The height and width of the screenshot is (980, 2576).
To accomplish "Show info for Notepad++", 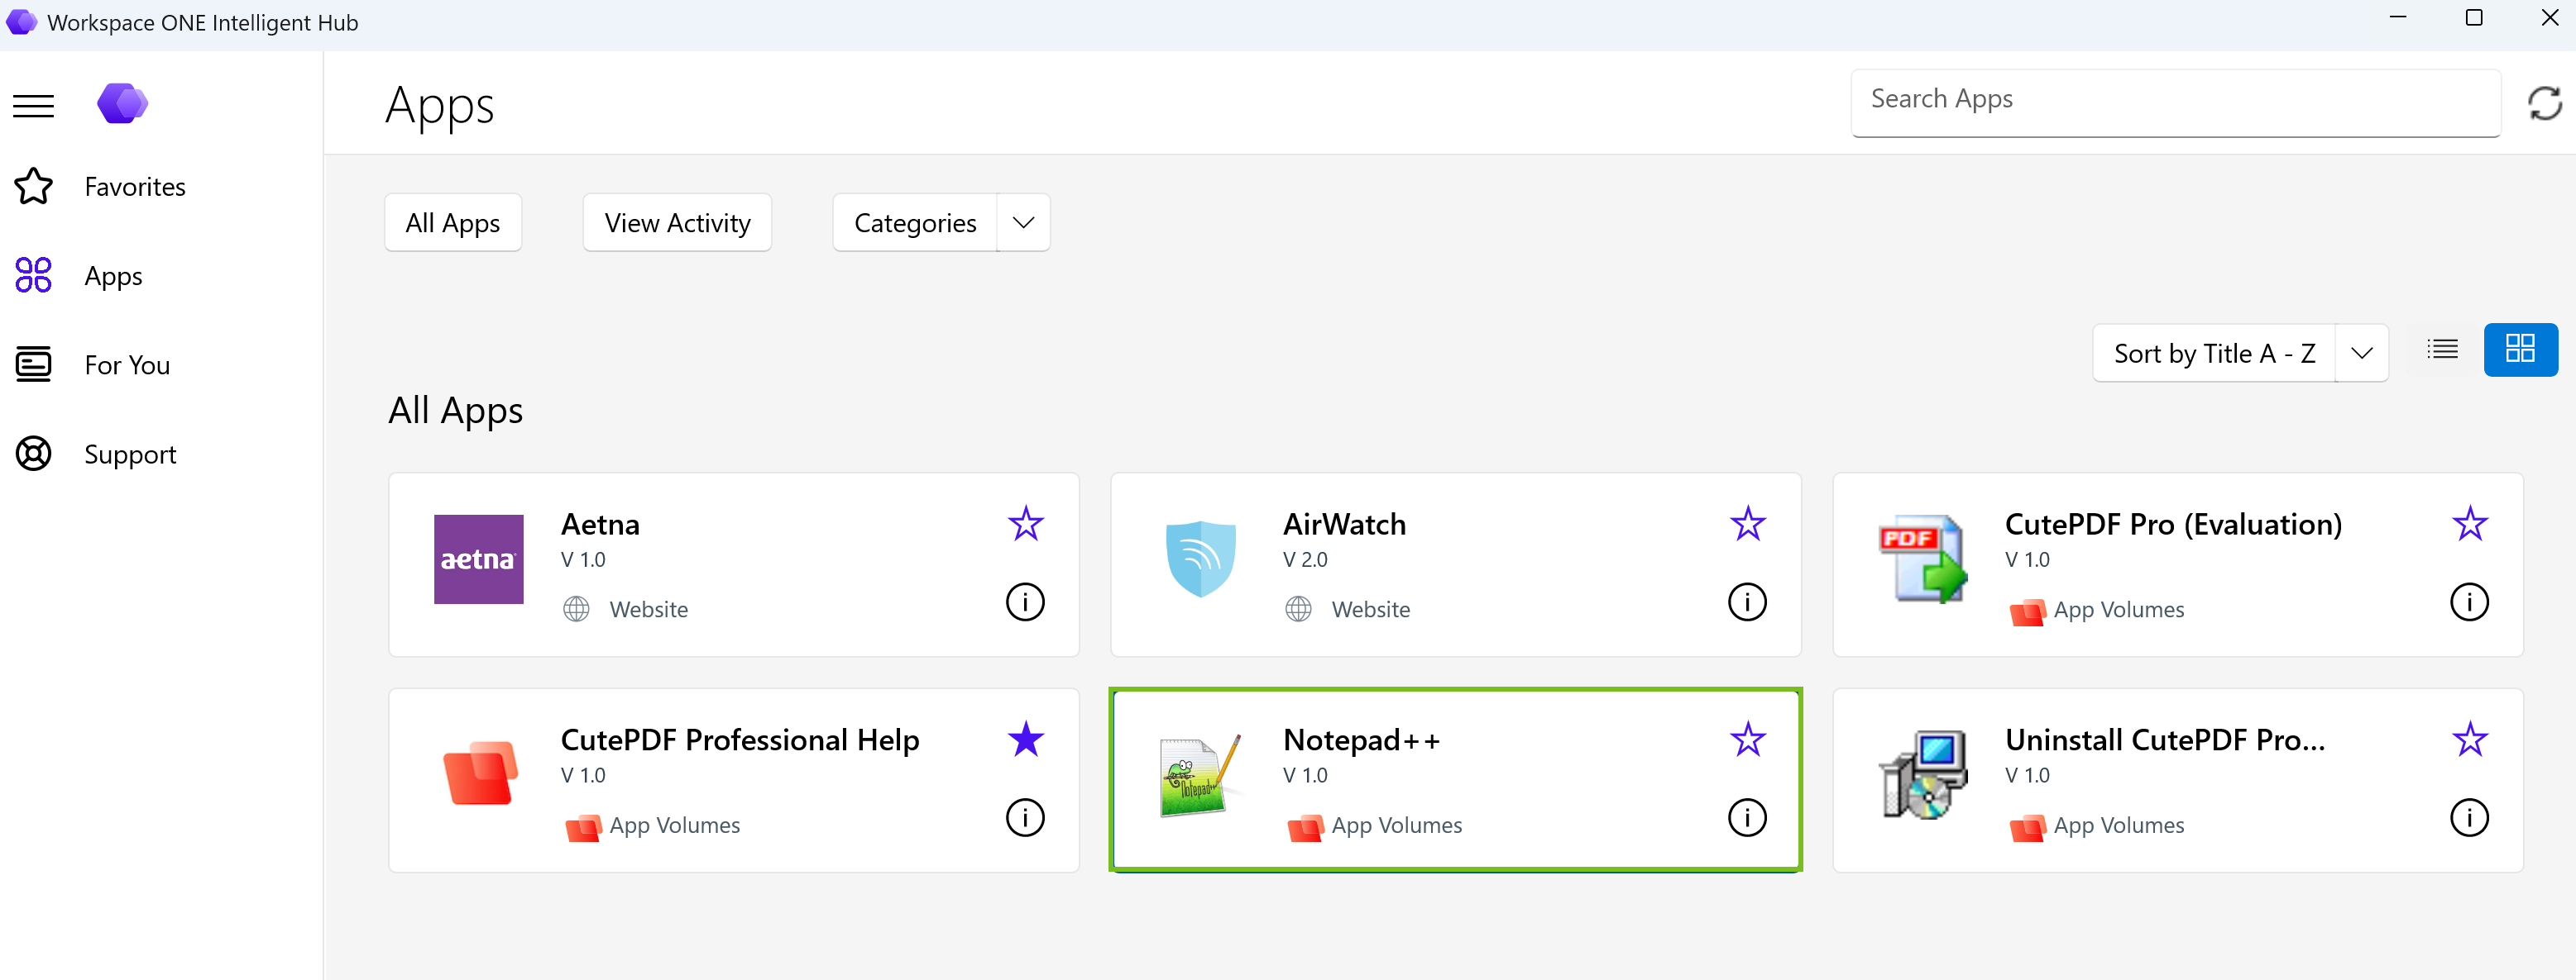I will [x=1747, y=818].
